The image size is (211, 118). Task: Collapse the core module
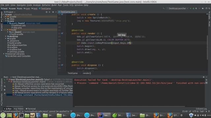6,21
